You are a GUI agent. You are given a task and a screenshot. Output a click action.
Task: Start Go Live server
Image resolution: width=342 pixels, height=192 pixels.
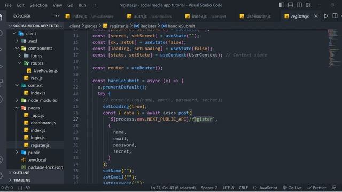point(292,188)
